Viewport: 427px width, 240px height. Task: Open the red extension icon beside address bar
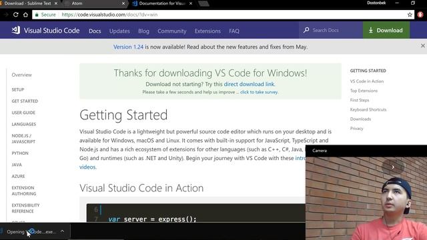pos(420,15)
